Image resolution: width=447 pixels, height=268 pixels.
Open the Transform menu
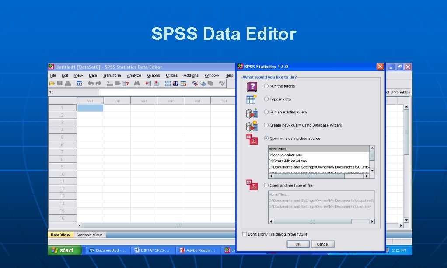tap(112, 75)
